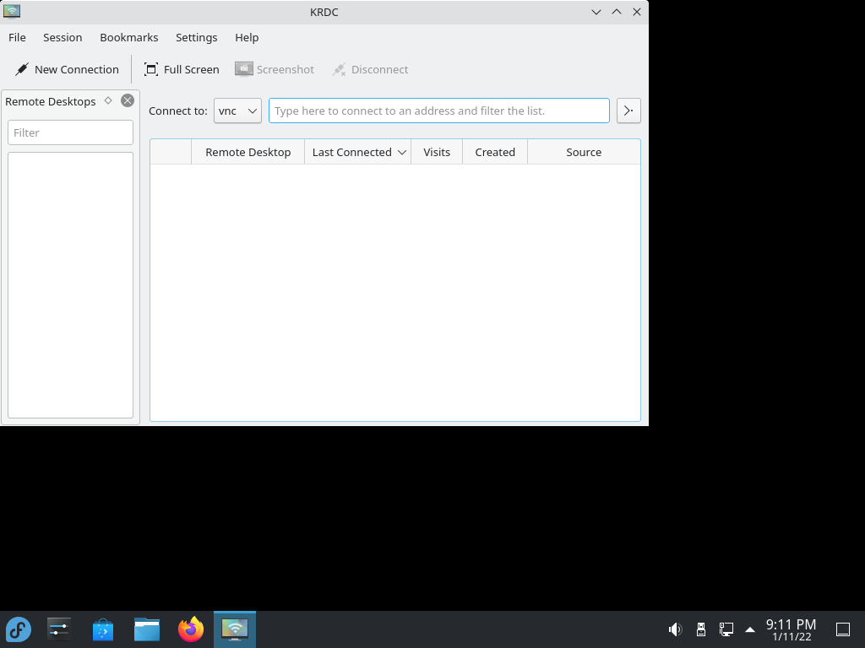
Task: Open the network connections tray icon
Action: point(726,629)
